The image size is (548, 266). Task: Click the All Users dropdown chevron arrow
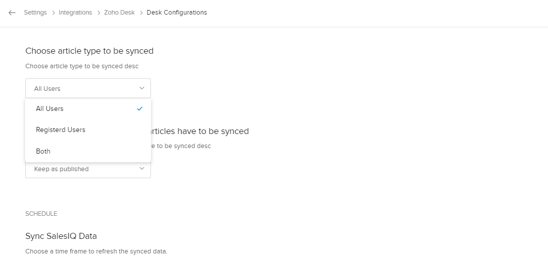pyautogui.click(x=142, y=88)
